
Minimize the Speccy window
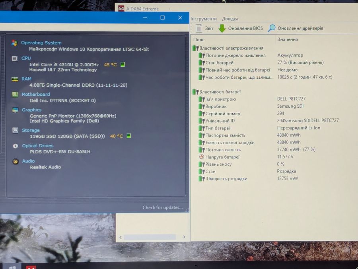tap(145, 17)
